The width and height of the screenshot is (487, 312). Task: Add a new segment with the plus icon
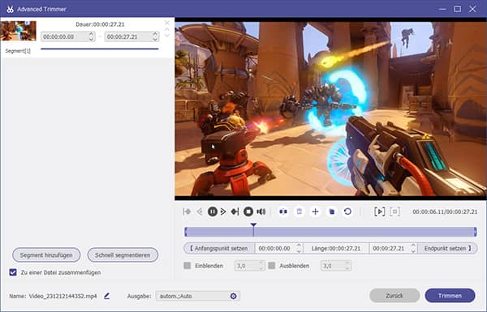pyautogui.click(x=315, y=212)
